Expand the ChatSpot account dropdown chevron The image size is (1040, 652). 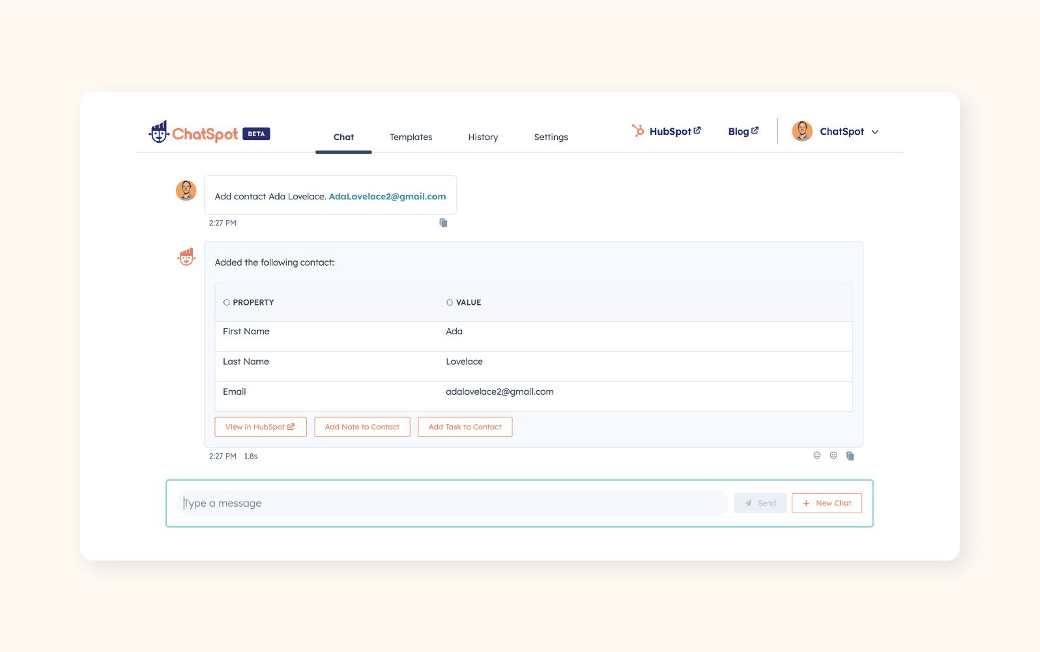(x=874, y=132)
